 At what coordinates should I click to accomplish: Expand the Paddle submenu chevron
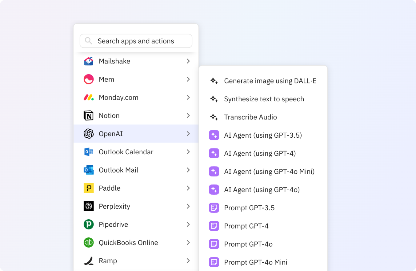188,188
